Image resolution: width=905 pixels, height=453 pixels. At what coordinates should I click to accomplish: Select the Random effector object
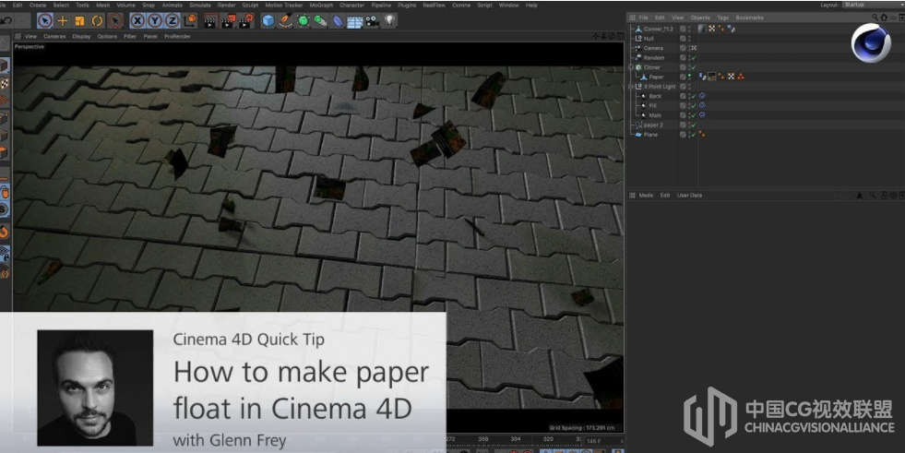[x=653, y=58]
